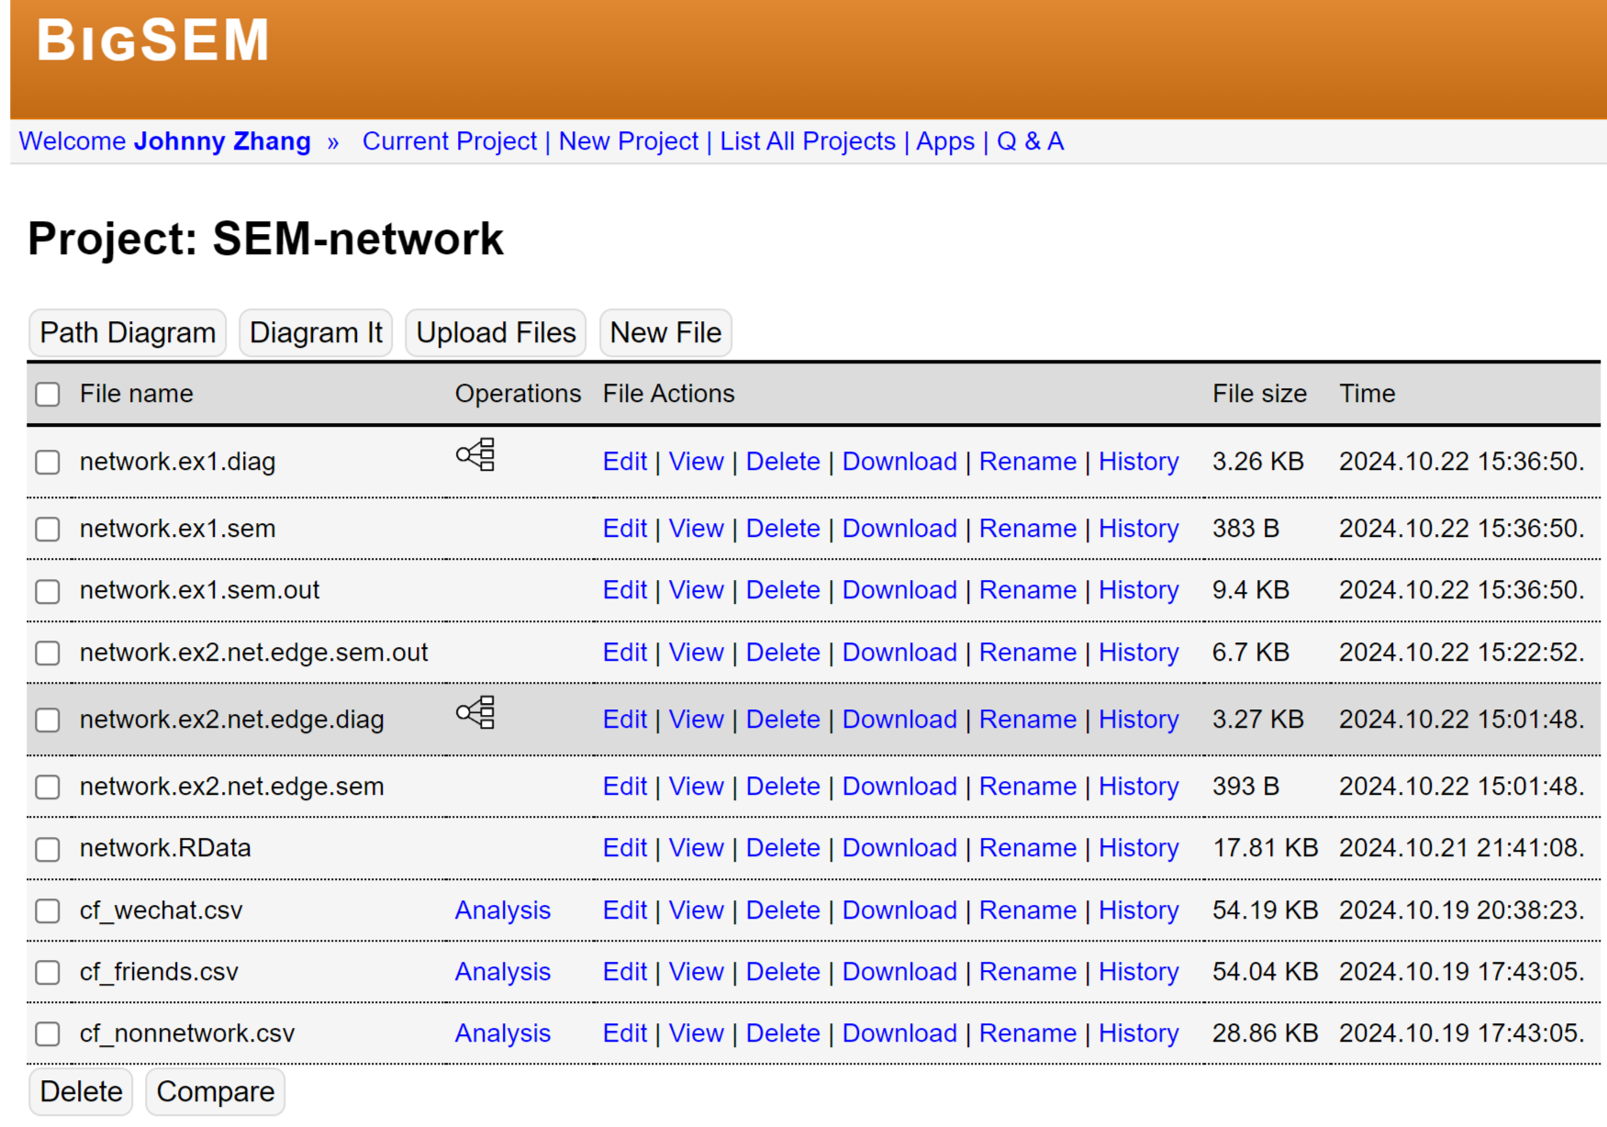
Task: Toggle the select-all files checkbox
Action: [x=48, y=394]
